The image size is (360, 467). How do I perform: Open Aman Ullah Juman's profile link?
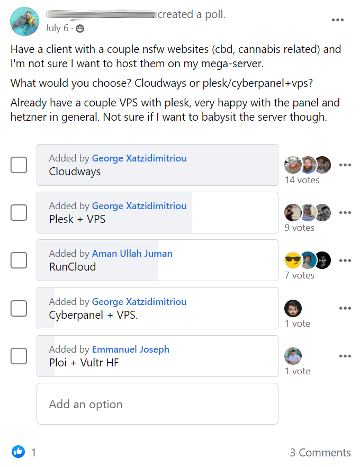pos(132,254)
